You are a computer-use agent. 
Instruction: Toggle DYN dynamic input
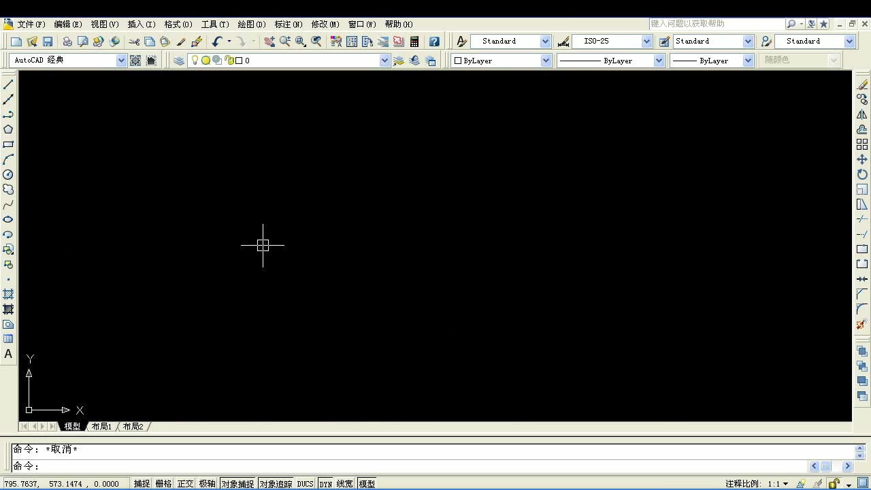[x=325, y=484]
